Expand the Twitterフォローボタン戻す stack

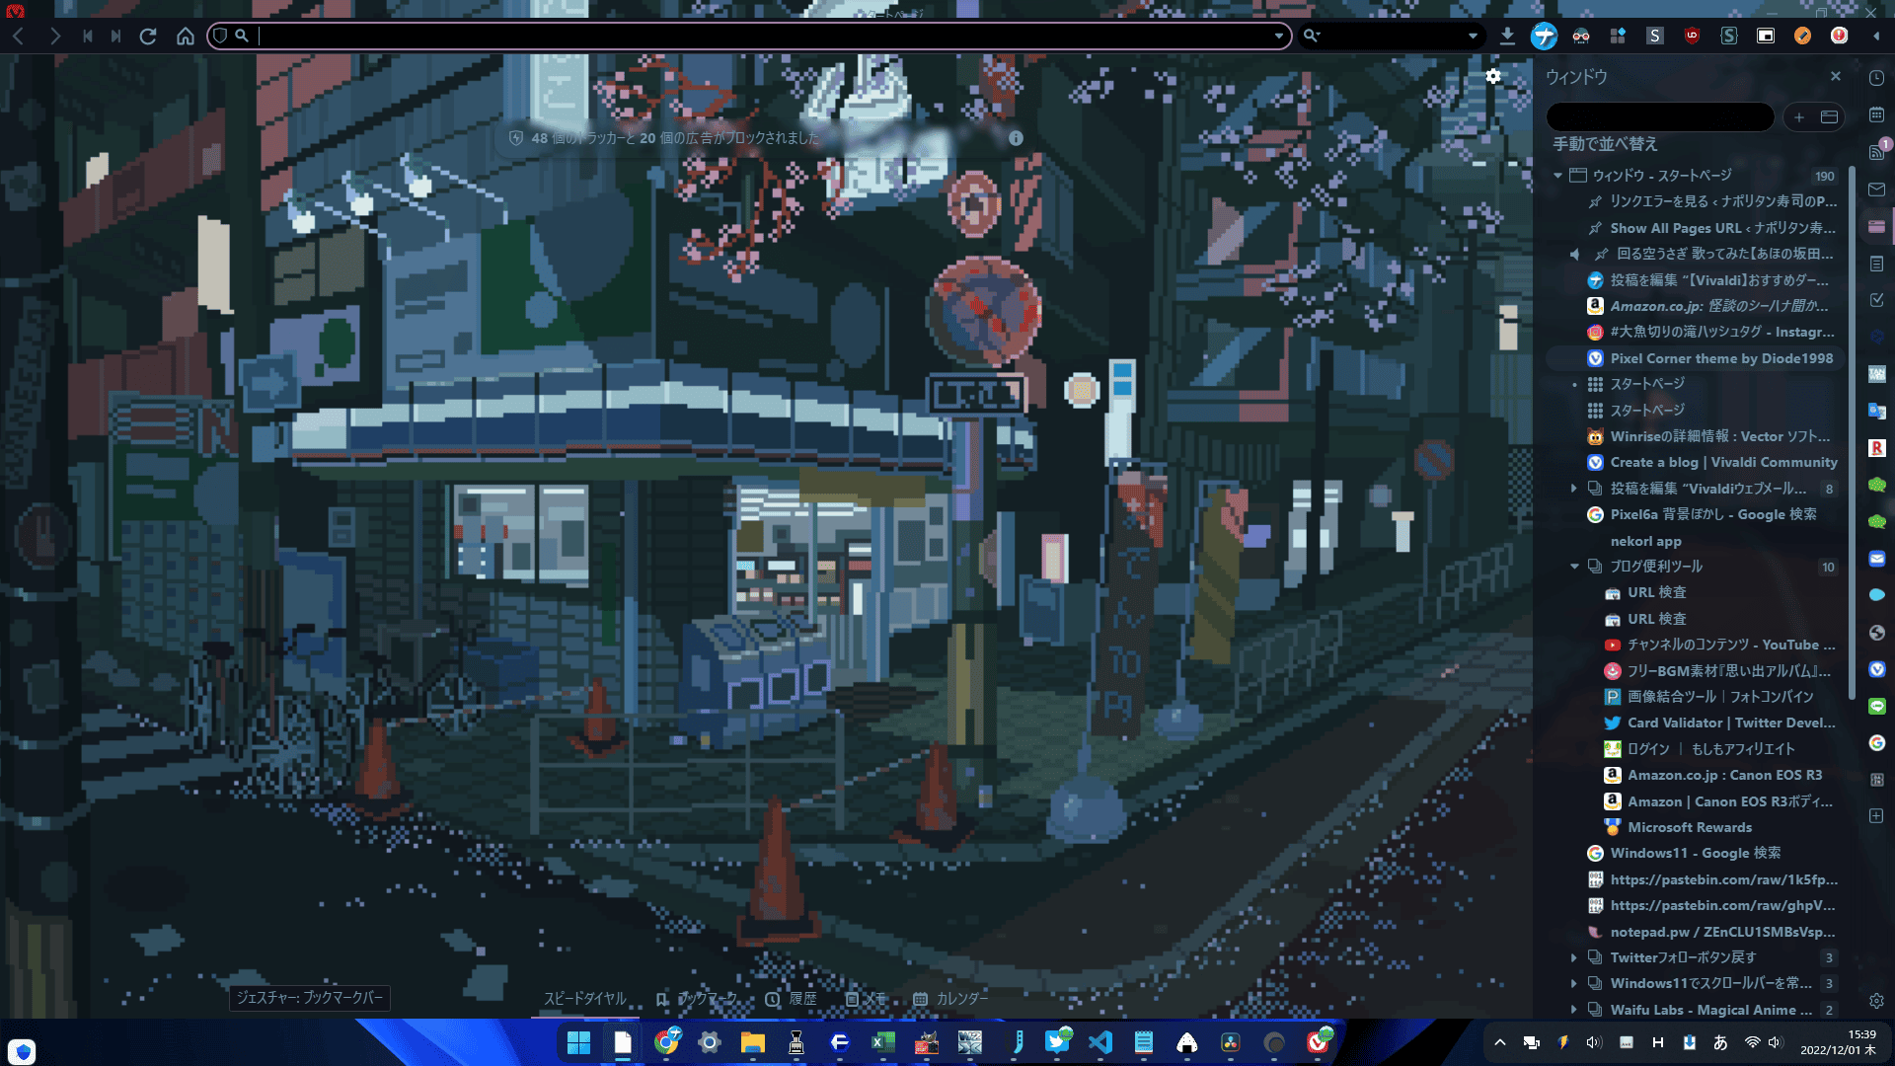point(1574,957)
